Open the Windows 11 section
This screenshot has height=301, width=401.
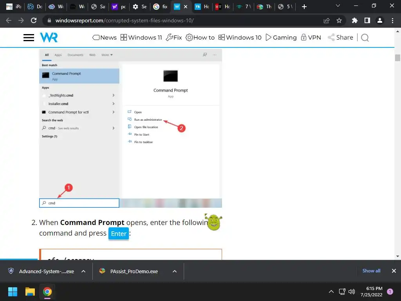(x=141, y=37)
